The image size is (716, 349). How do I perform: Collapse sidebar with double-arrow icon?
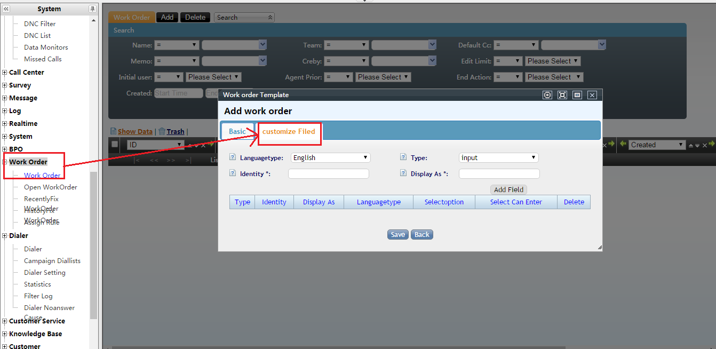tap(6, 9)
